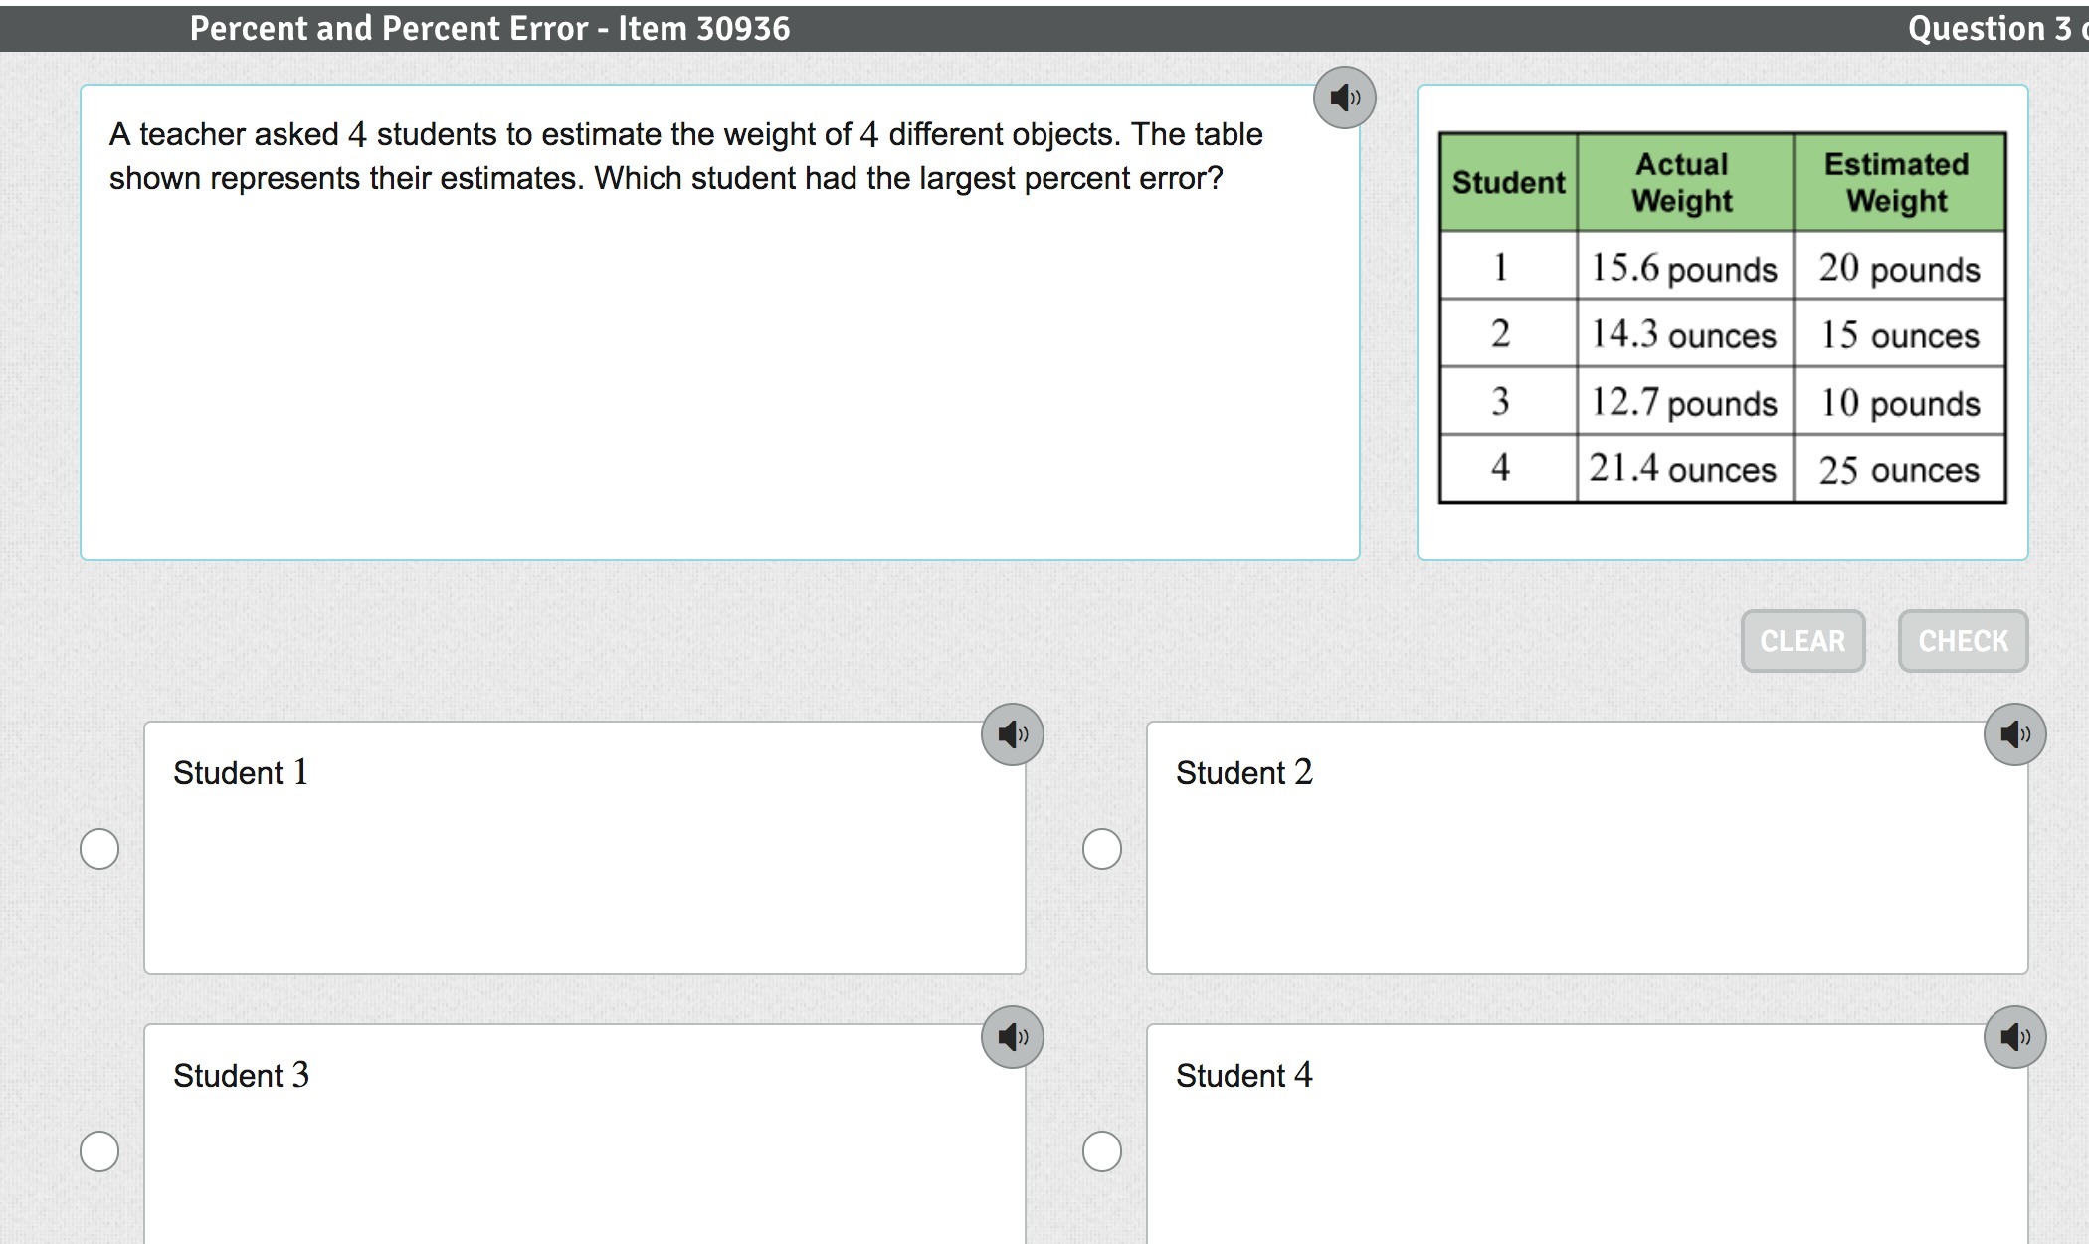The width and height of the screenshot is (2089, 1244).
Task: Play audio for the question prompt
Action: point(1344,98)
